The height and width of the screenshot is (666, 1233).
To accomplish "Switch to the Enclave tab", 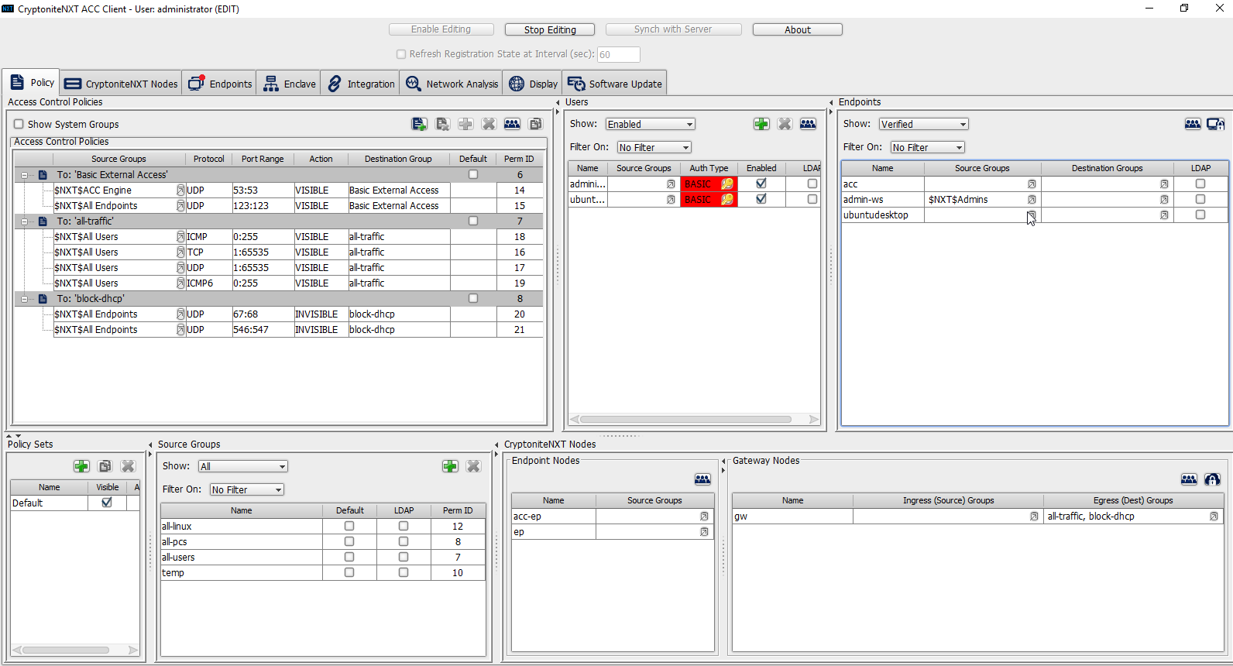I will 289,84.
